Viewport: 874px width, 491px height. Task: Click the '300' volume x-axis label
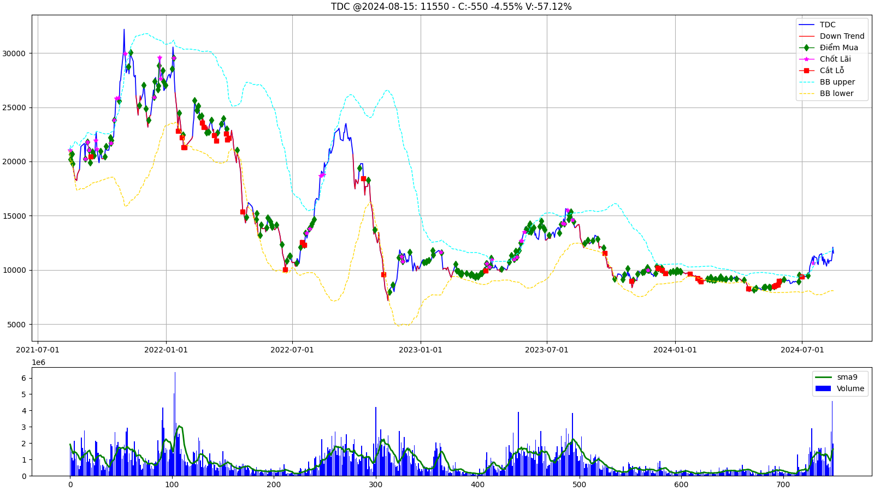click(375, 484)
